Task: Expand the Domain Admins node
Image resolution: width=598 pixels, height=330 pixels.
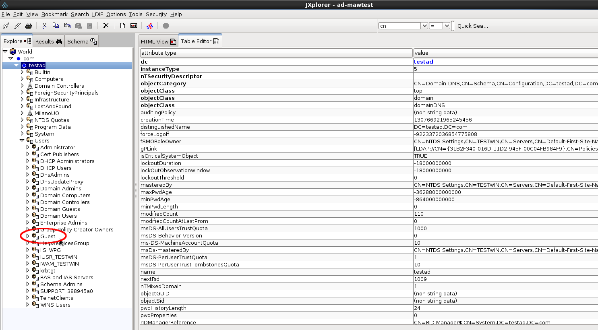Action: 28,188
